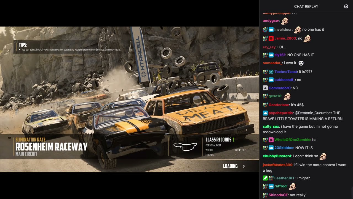
Task: Click the @Demonic_Cucumber mention
Action: pos(314,113)
